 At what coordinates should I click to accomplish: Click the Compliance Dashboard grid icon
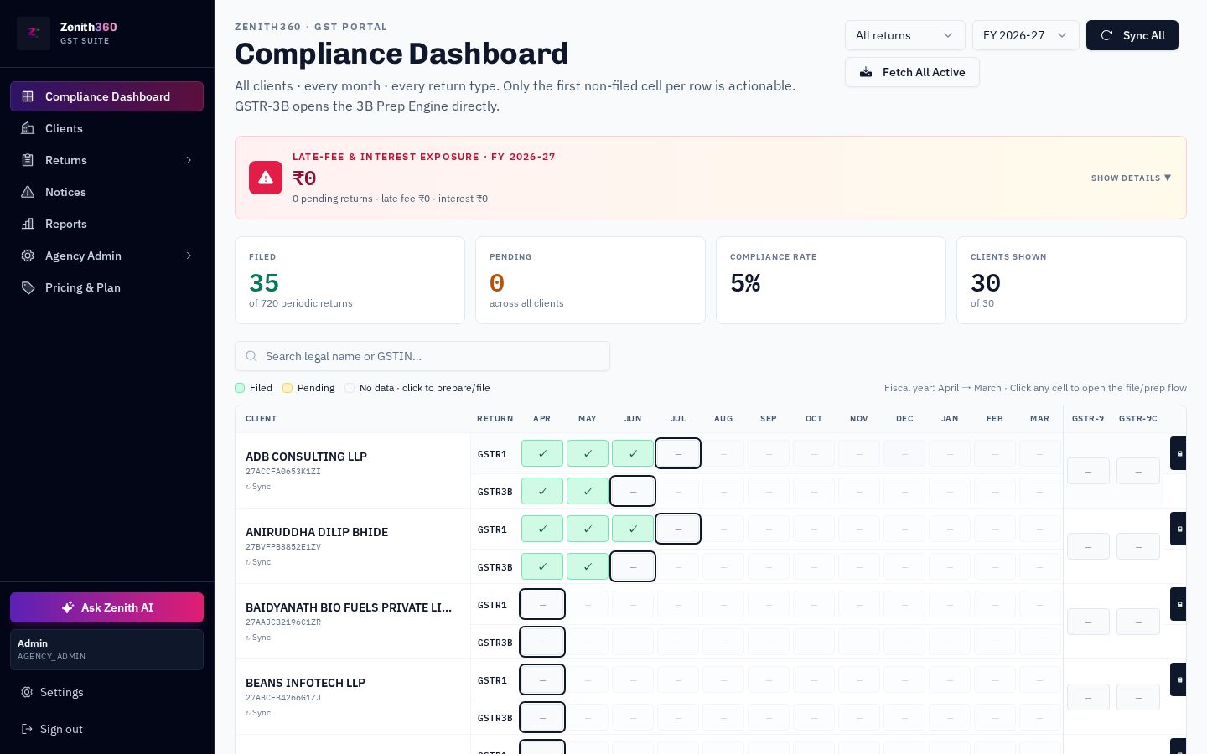coord(28,96)
